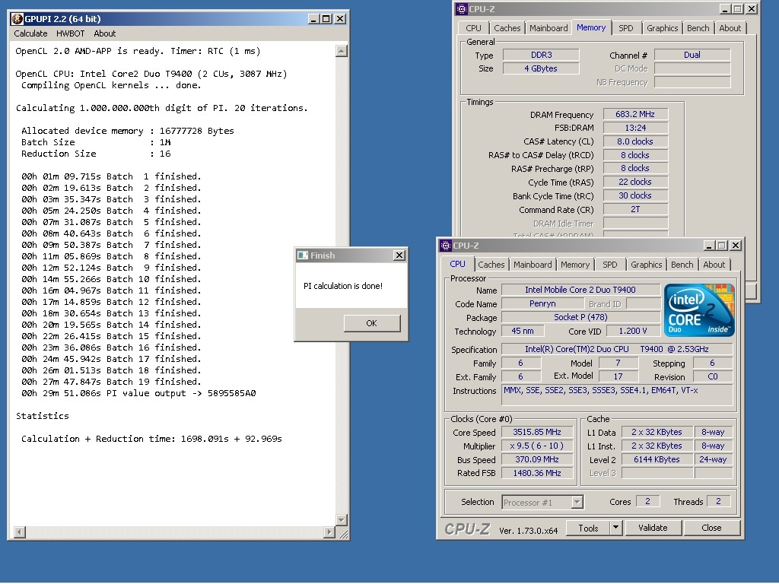Click GPUPI horizontal scrollbar right arrow

[329, 532]
